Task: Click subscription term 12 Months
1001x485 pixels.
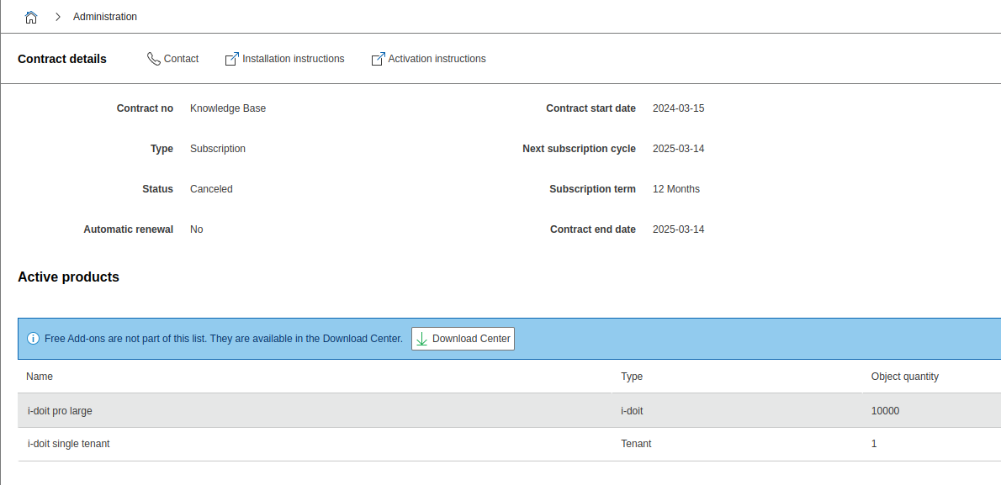Action: 676,189
